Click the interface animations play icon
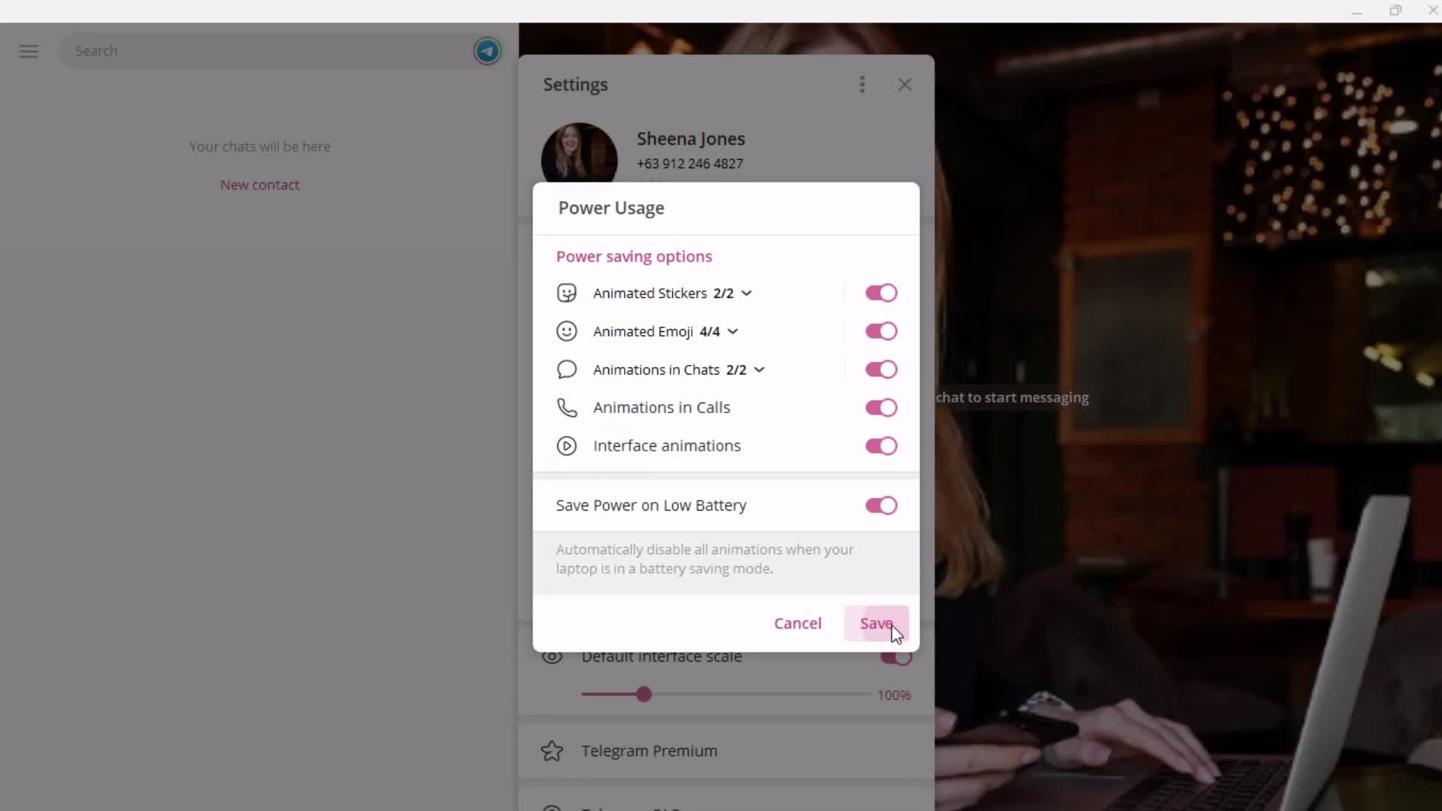Viewport: 1442px width, 811px height. pos(566,445)
